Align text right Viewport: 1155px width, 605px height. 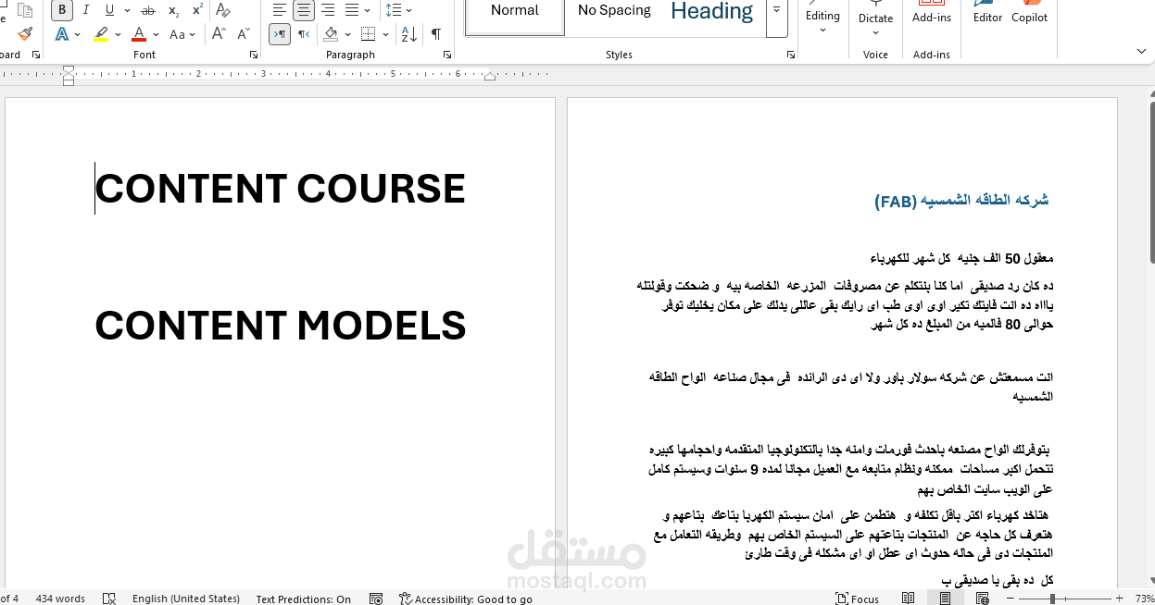click(x=328, y=10)
